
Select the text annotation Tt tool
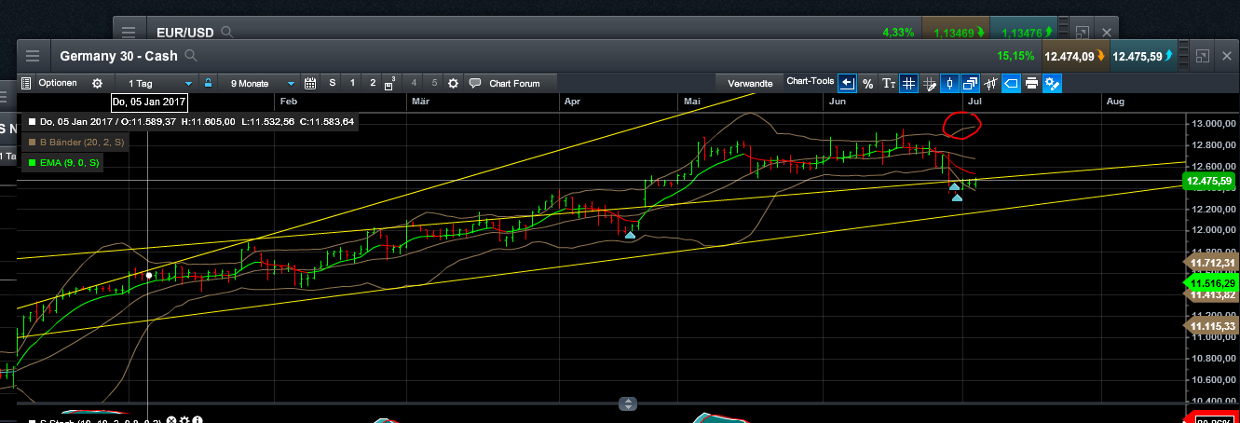pos(889,83)
